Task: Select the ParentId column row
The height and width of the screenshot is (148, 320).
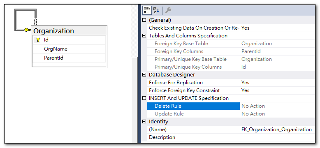Action: click(70, 58)
